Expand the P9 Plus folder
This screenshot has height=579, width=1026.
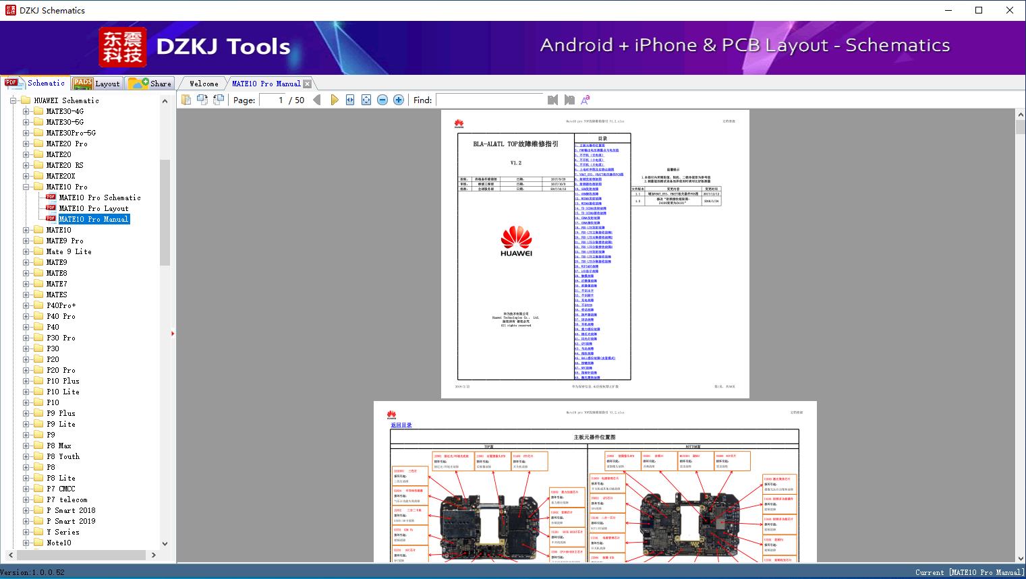26,413
